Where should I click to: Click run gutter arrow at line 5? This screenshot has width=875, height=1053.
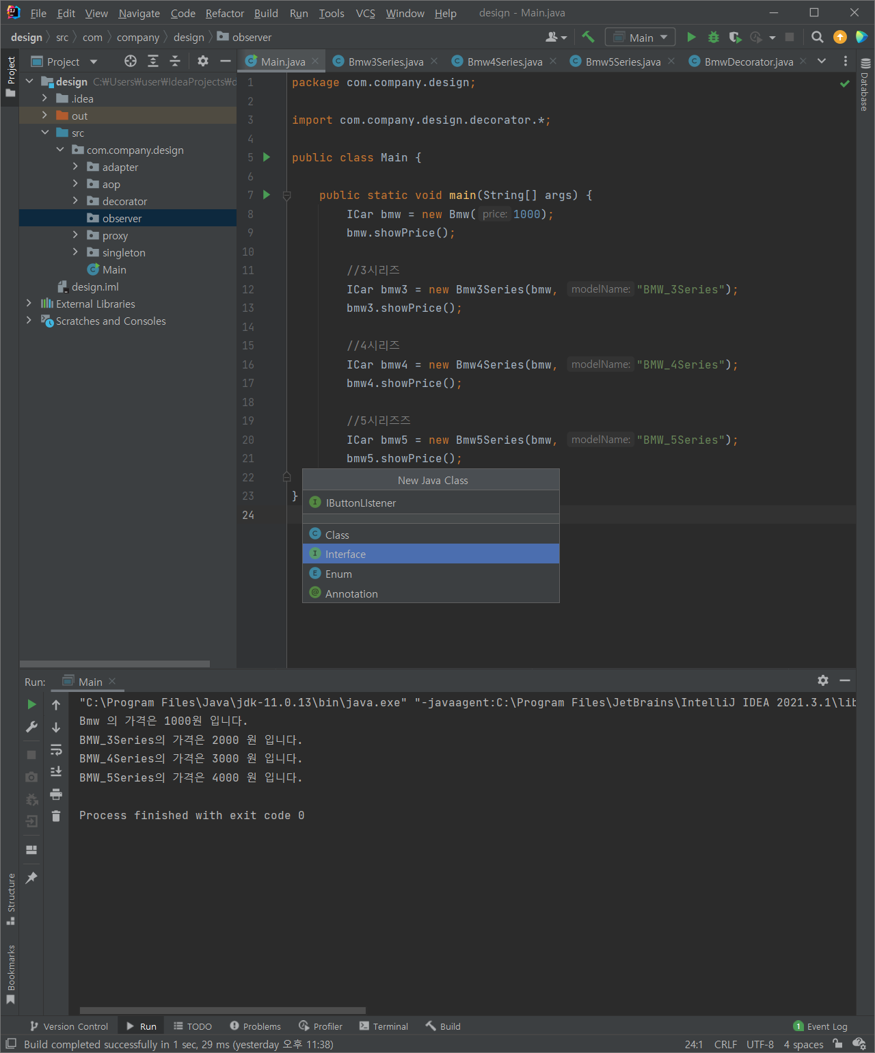pyautogui.click(x=267, y=157)
